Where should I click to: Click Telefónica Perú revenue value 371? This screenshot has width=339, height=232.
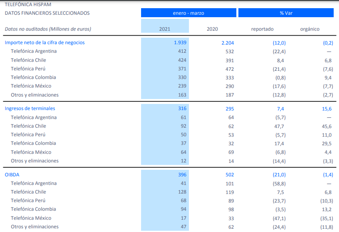point(182,69)
